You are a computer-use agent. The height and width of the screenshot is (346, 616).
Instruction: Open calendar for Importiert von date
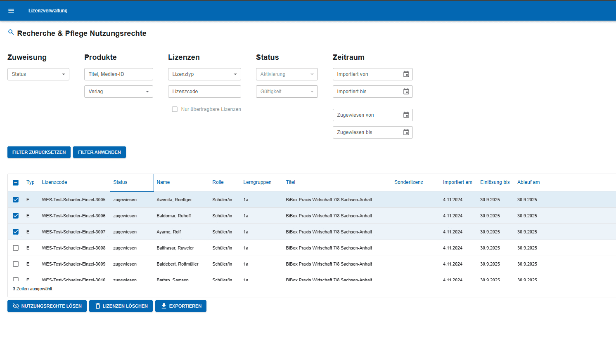point(406,74)
